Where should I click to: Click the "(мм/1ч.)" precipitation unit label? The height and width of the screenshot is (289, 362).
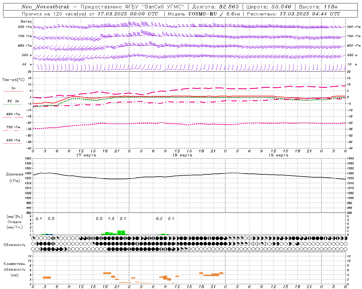pos(15,227)
